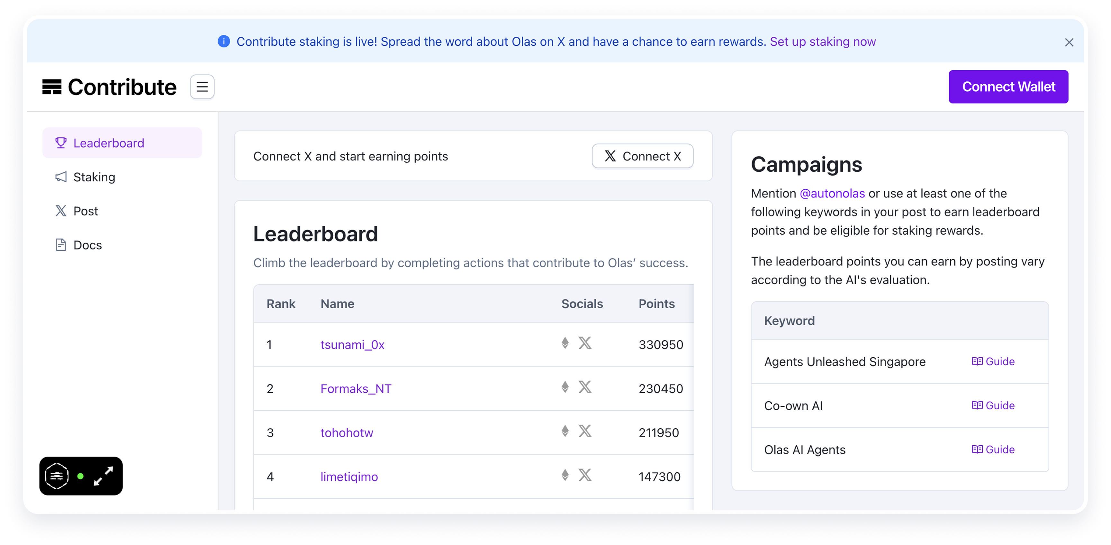
Task: Dismiss the staking announcement banner
Action: tap(1069, 42)
